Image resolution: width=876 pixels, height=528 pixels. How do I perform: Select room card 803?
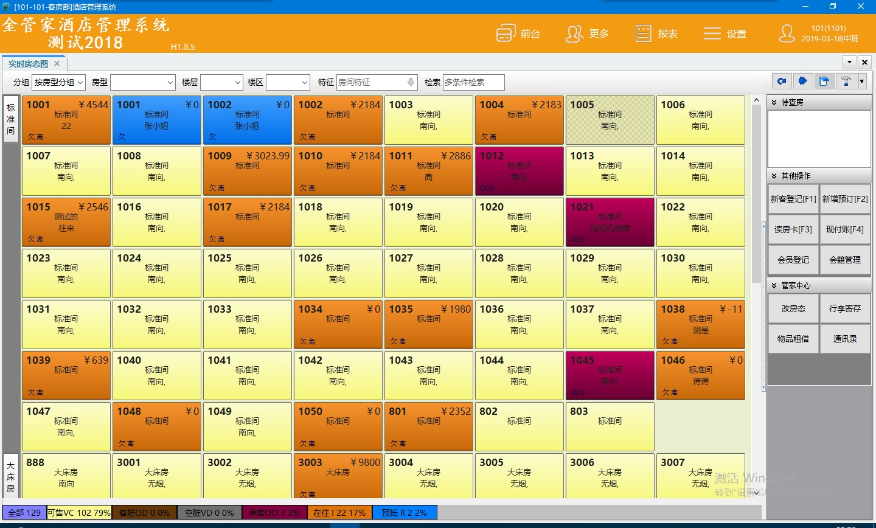click(x=610, y=426)
